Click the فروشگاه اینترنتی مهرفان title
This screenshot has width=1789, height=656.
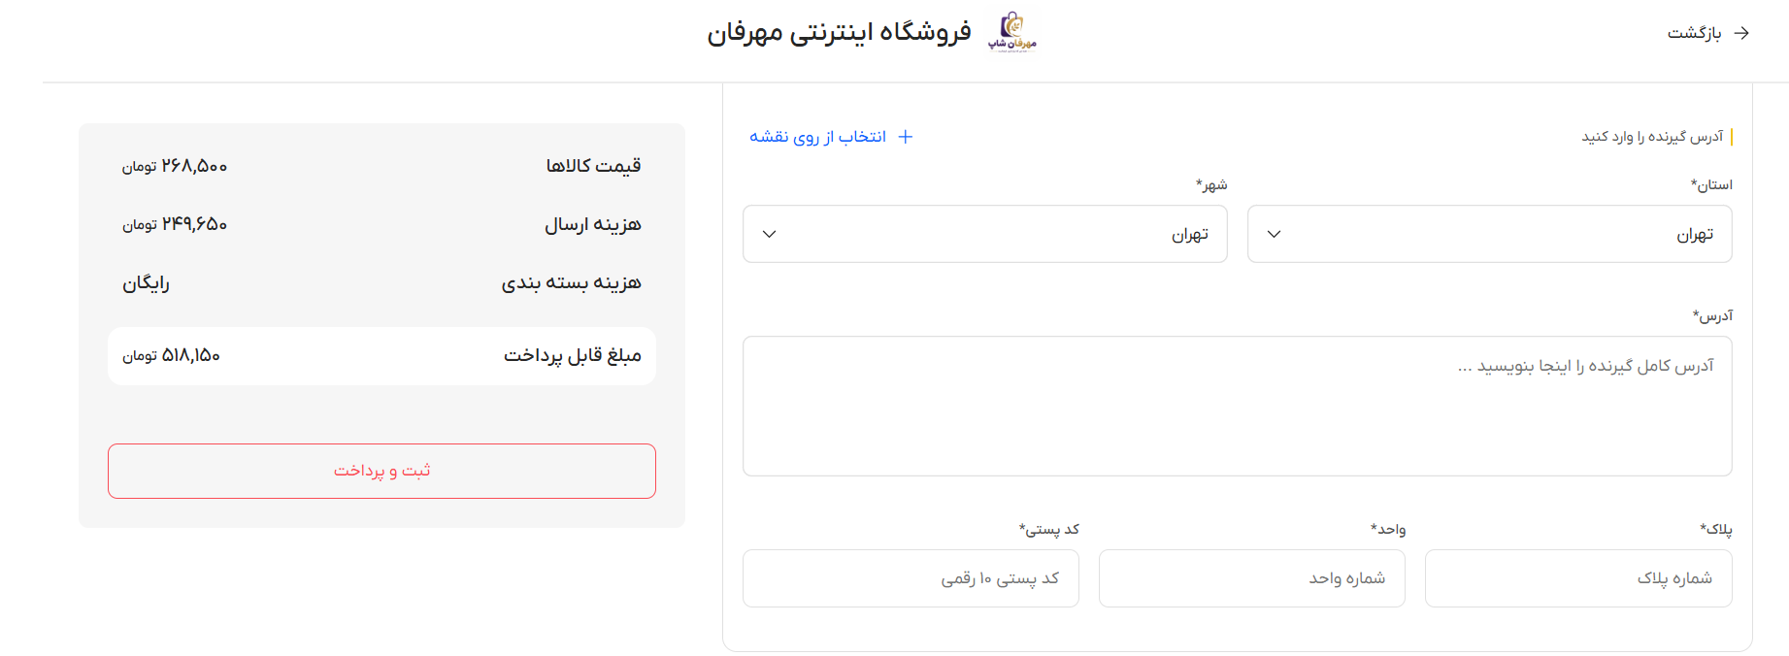[839, 32]
